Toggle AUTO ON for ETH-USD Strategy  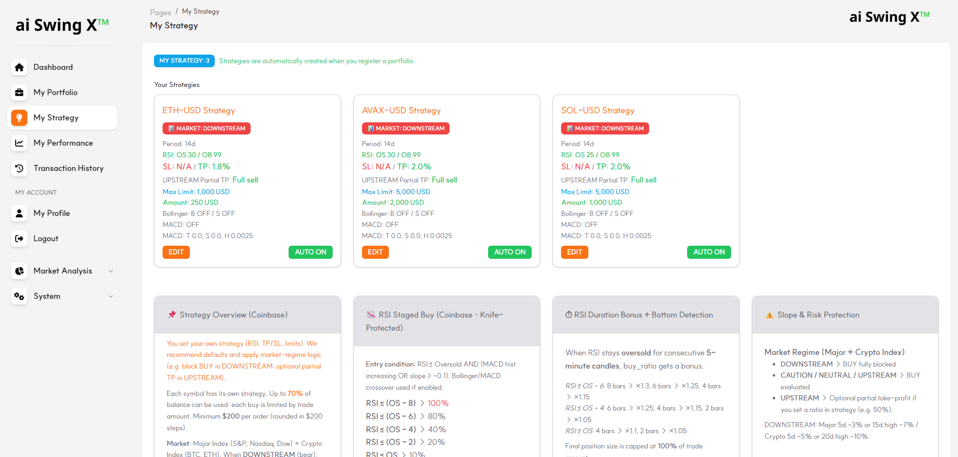(x=310, y=252)
